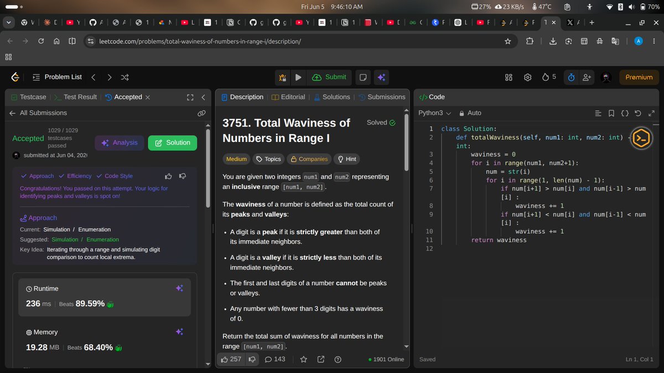Open the help question-mark icon
Viewport: 664px width, 373px height.
pyautogui.click(x=338, y=359)
